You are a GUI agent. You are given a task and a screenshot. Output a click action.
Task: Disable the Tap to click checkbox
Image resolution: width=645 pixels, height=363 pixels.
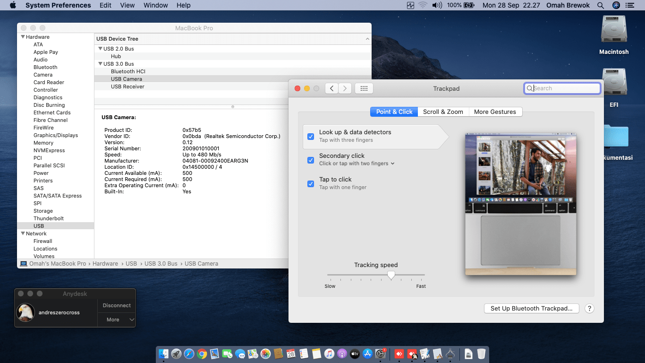coord(311,184)
